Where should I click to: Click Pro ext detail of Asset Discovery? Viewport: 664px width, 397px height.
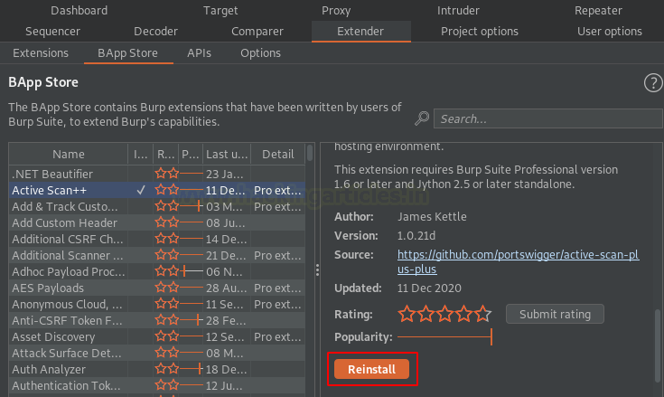[x=277, y=336]
